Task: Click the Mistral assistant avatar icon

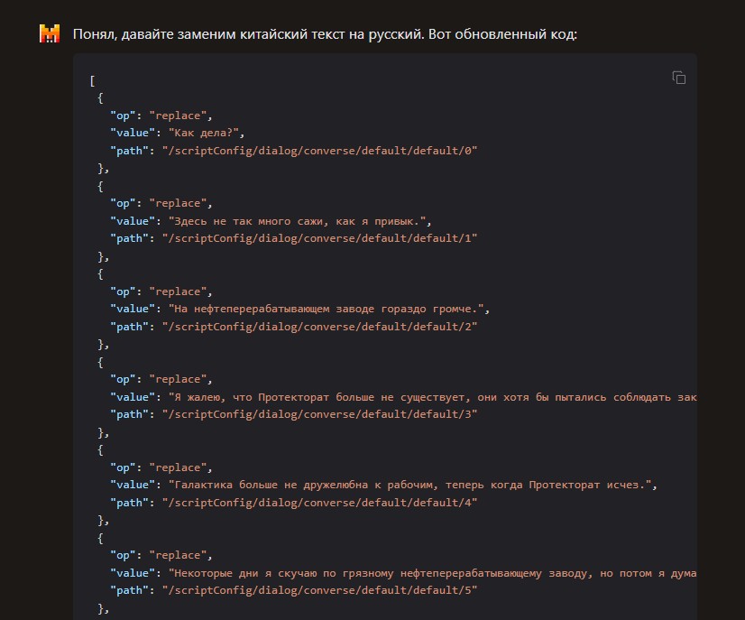Action: point(50,33)
